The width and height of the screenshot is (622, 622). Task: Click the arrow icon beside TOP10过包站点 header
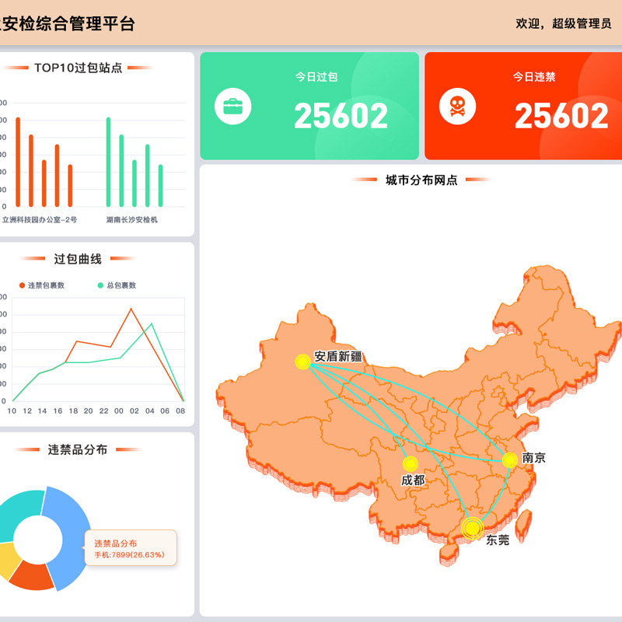pyautogui.click(x=18, y=67)
